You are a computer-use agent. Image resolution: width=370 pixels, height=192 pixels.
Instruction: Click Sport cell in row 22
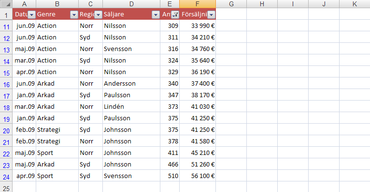pos(57,152)
